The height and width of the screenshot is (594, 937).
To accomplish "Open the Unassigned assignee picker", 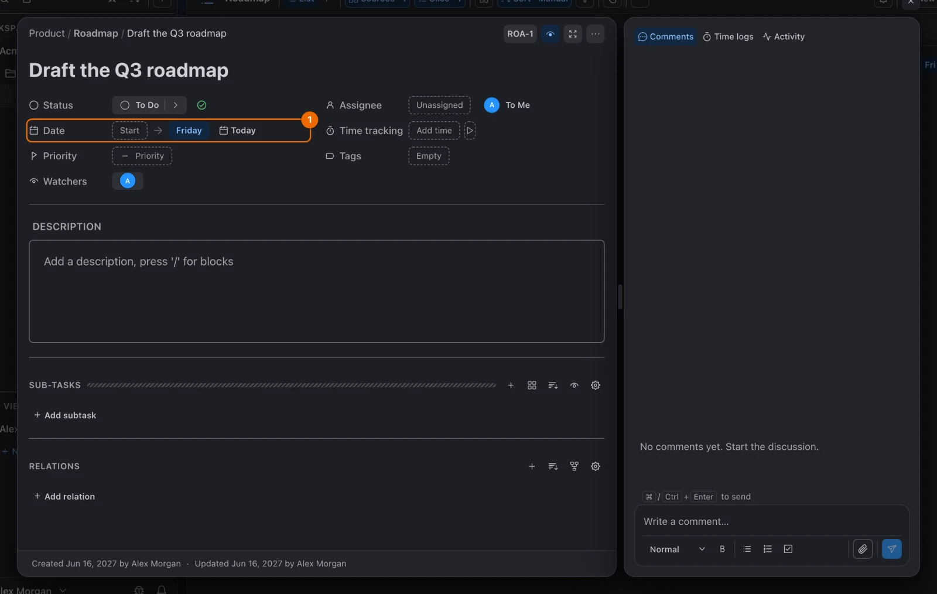I will [x=440, y=105].
